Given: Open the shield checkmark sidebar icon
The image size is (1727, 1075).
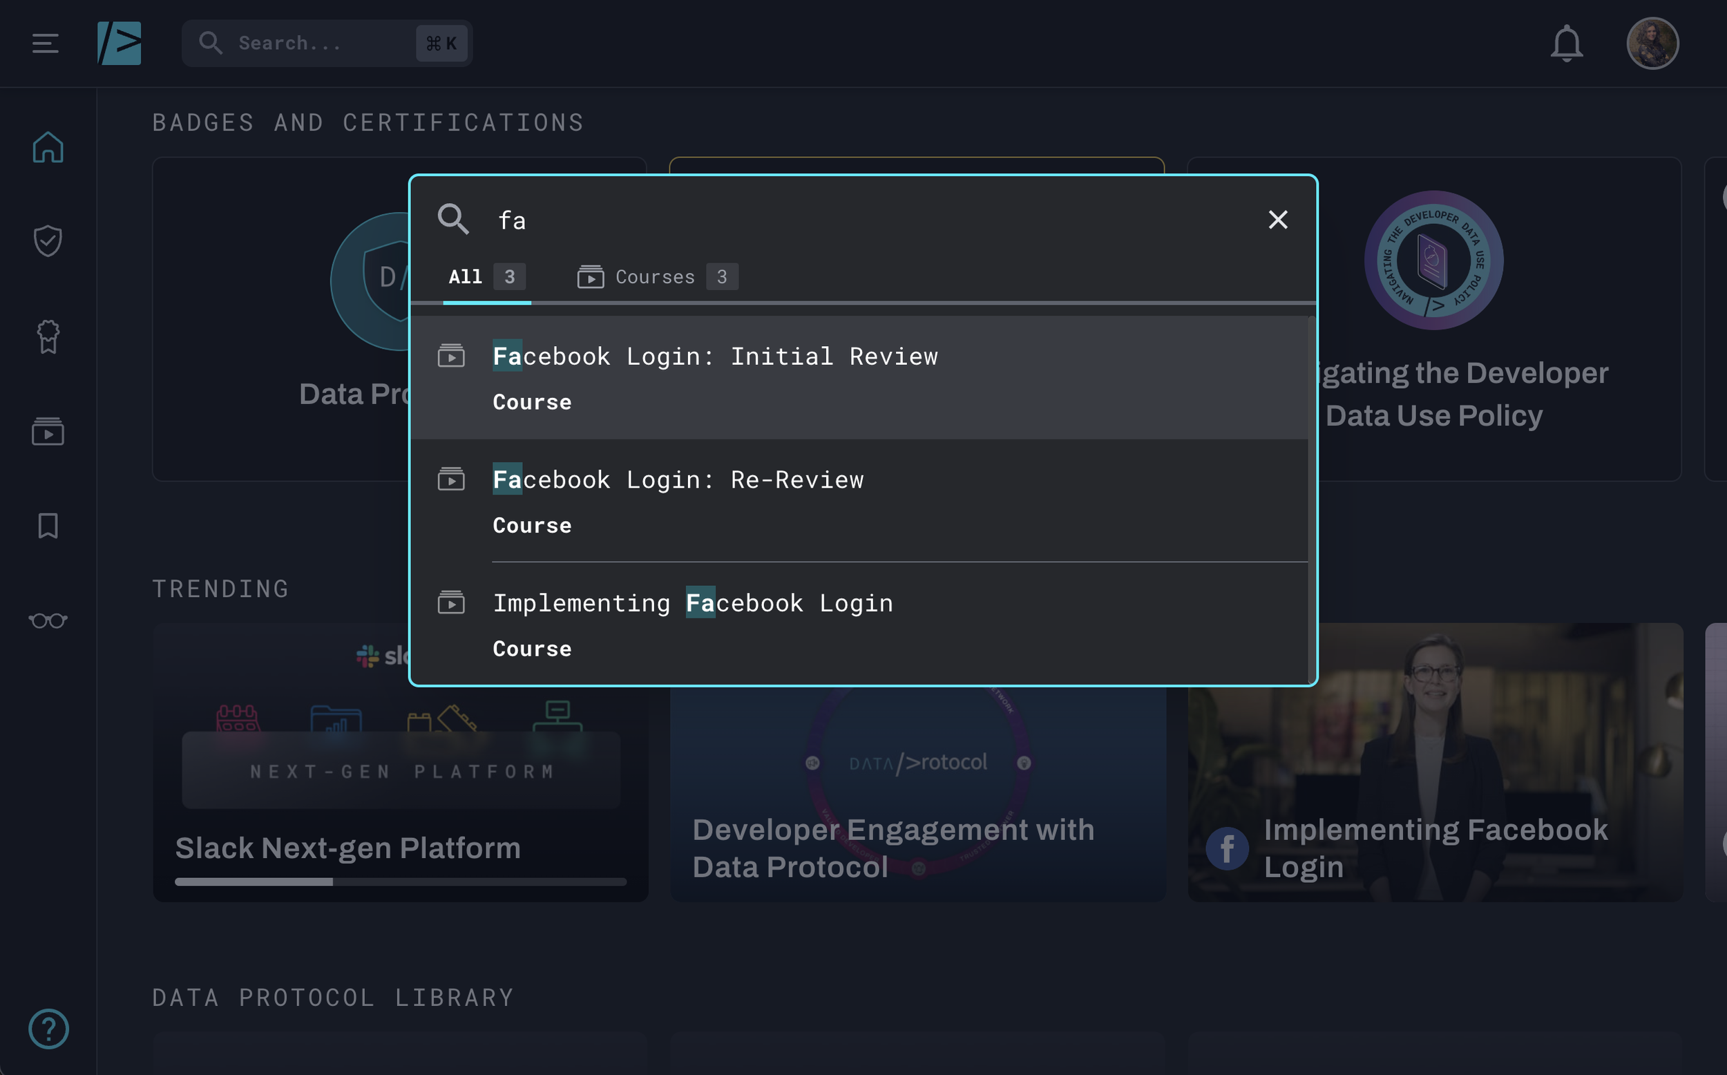Looking at the screenshot, I should point(48,241).
